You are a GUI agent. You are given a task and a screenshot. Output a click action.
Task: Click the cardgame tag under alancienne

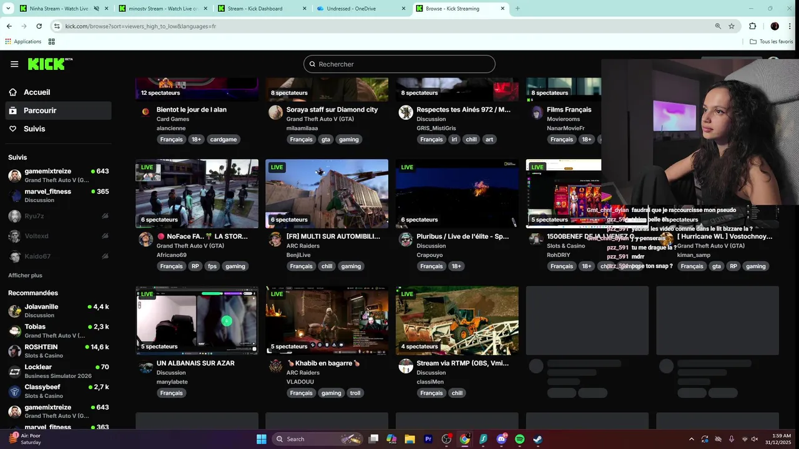click(x=223, y=140)
